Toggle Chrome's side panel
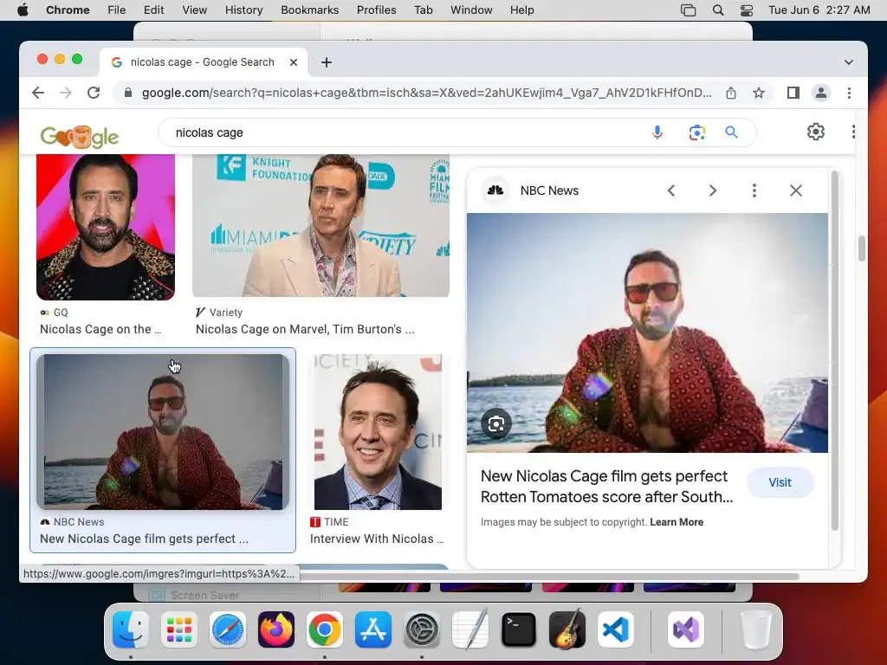The height and width of the screenshot is (665, 887). (793, 93)
